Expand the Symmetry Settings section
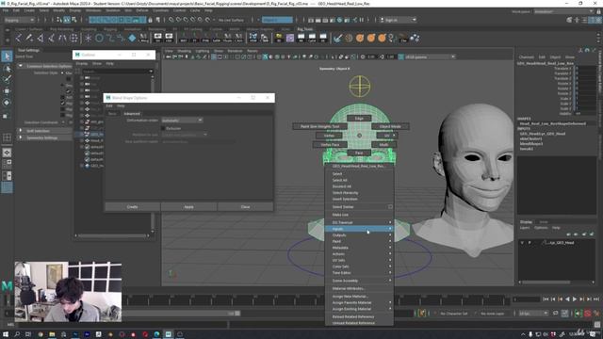The width and height of the screenshot is (603, 339). tap(21, 137)
